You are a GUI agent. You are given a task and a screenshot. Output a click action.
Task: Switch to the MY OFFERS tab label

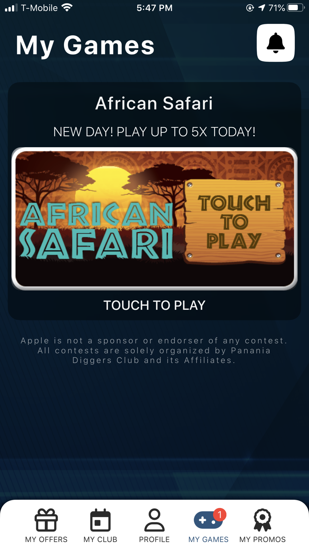(46, 539)
